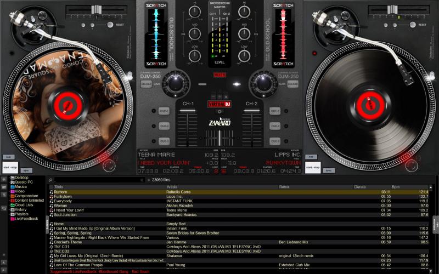Click the music note icon beside Rumore

coord(52,192)
